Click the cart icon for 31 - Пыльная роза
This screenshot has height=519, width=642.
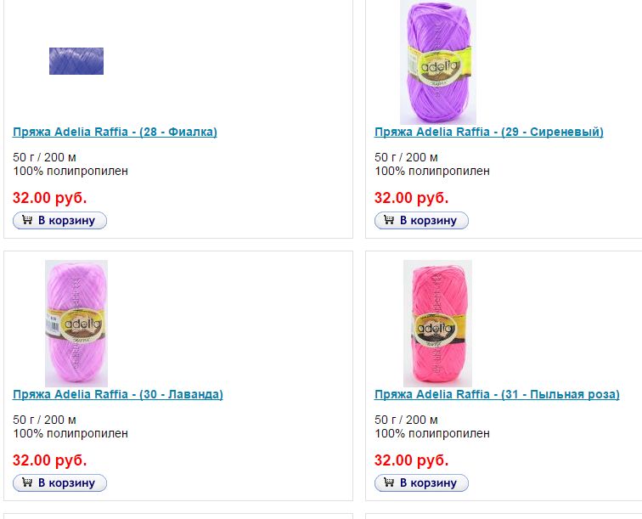(x=389, y=483)
